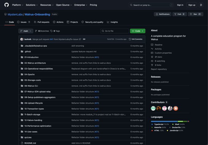This screenshot has height=145, width=208.
Task: Click the folder icon beside 12-Failure-handling
Action: click(22, 120)
